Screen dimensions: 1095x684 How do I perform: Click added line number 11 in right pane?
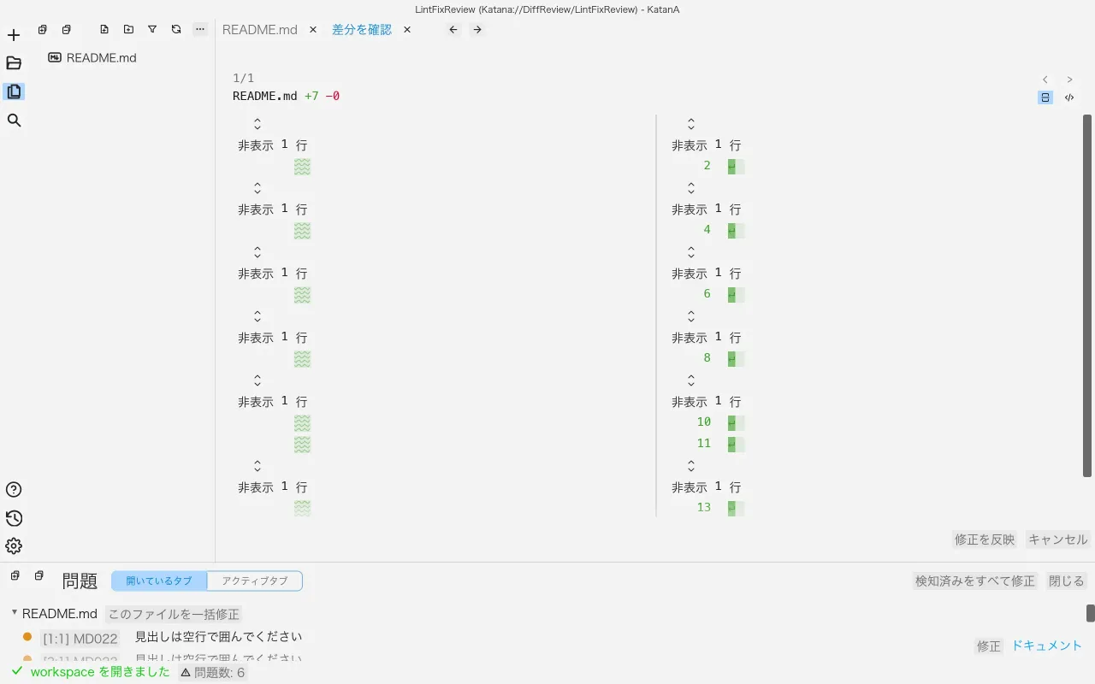(x=704, y=443)
